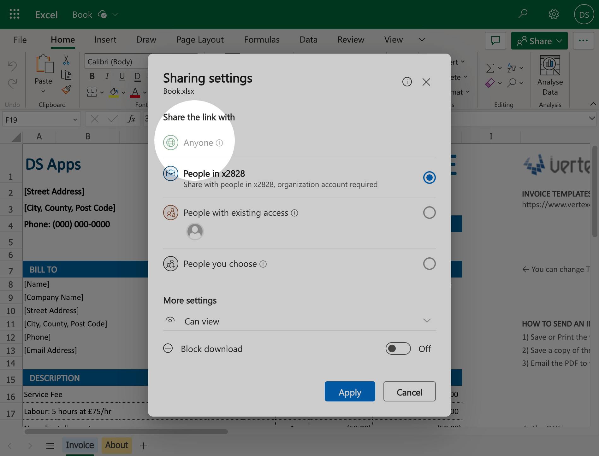Click the Format Painter brush icon
This screenshot has height=456, width=599.
coord(66,90)
